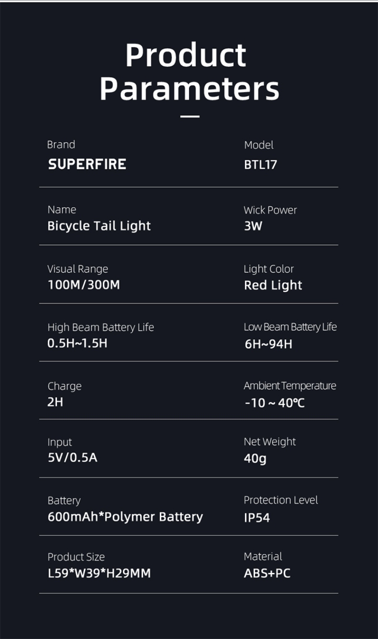Click the Bicycle Tail Light name
Image resolution: width=378 pixels, height=639 pixels.
pos(99,226)
